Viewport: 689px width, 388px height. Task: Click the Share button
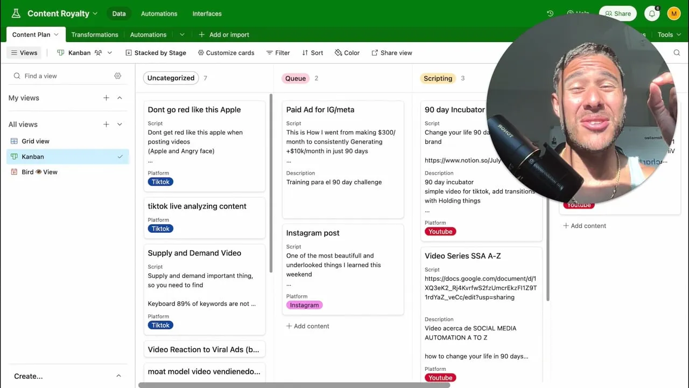(x=618, y=13)
